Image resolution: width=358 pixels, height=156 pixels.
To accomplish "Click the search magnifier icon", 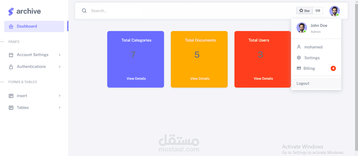I will click(84, 11).
